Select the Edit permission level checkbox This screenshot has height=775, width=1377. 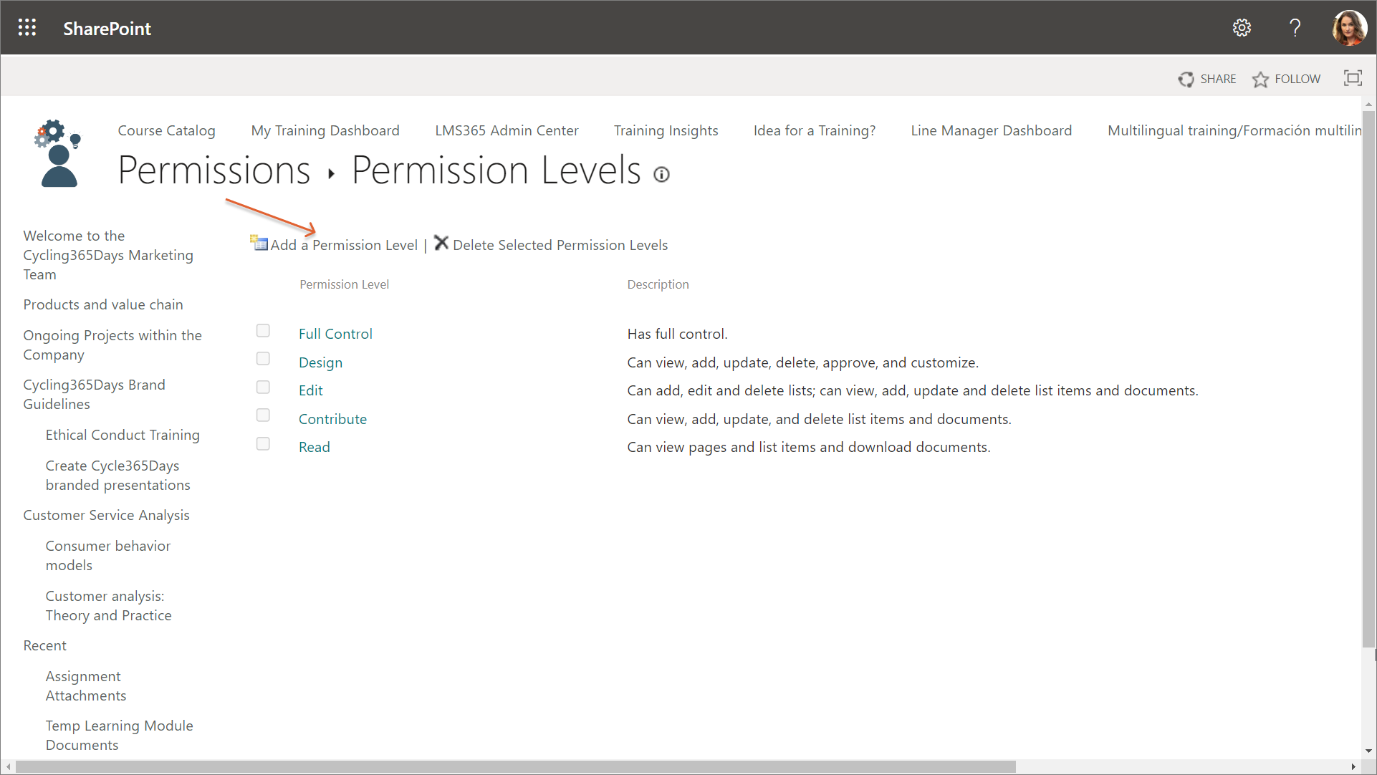pos(263,387)
